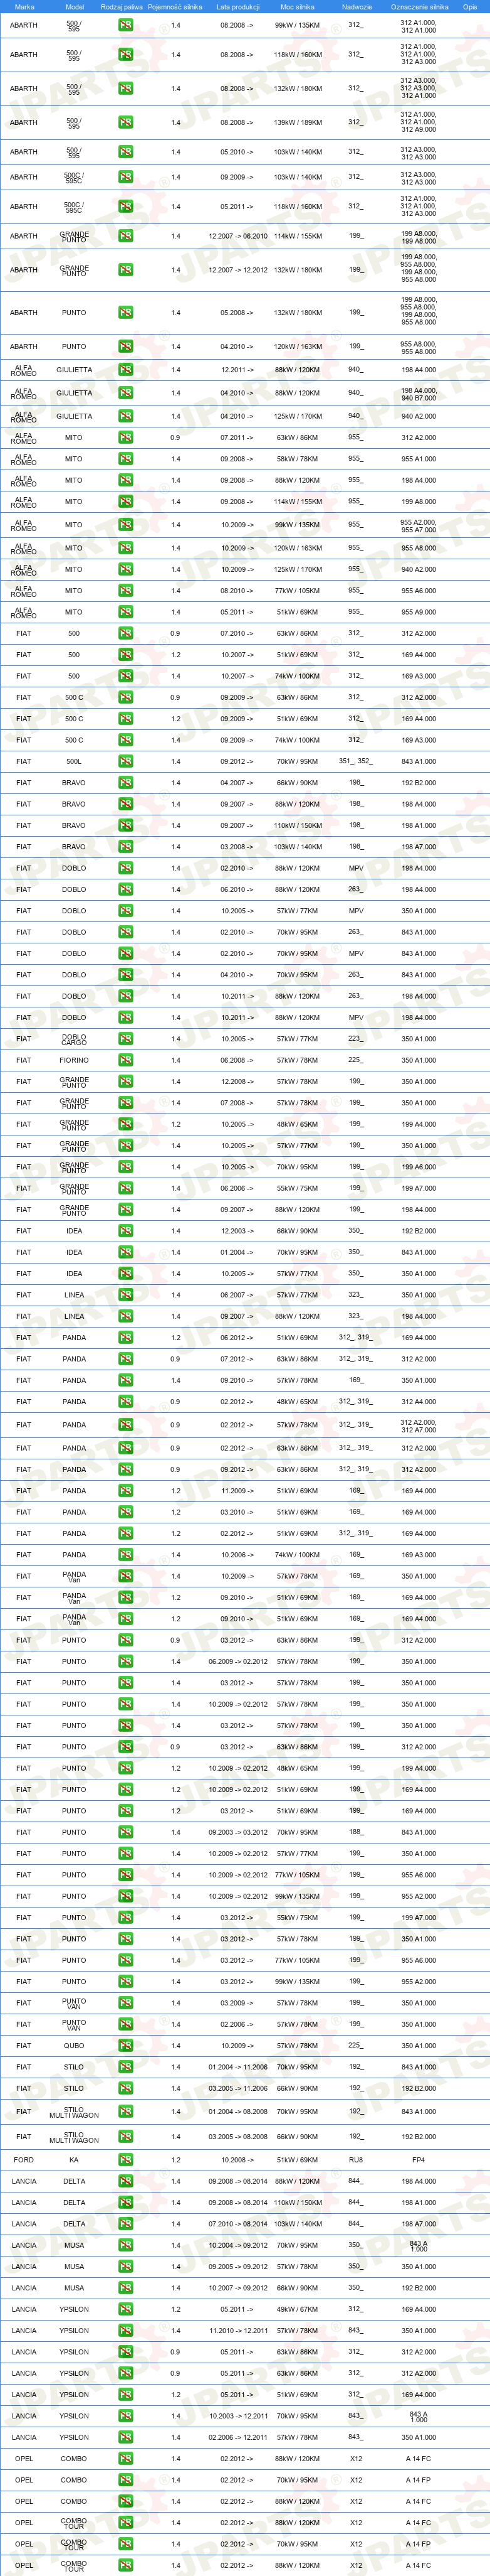Click fuel icon for Alfa Mito 58kW/78KM
Viewport: 490px width, 2576px height.
(x=125, y=459)
